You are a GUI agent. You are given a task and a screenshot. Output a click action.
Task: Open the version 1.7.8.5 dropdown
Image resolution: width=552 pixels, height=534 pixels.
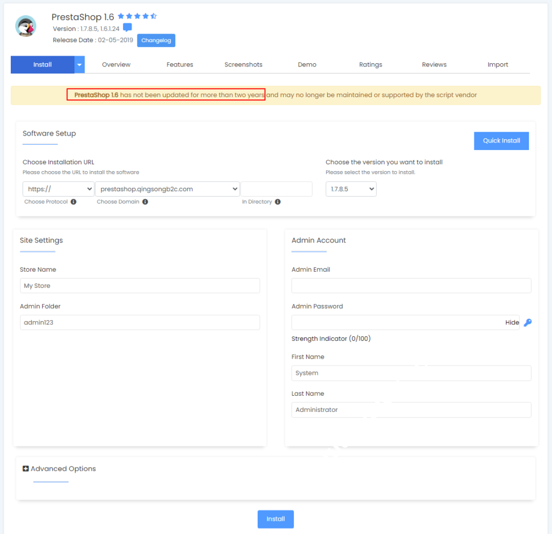[351, 189]
